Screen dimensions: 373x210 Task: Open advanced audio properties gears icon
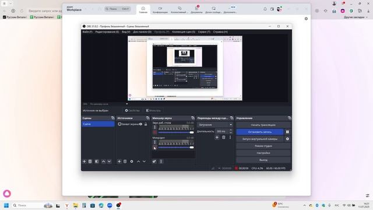pos(154,162)
